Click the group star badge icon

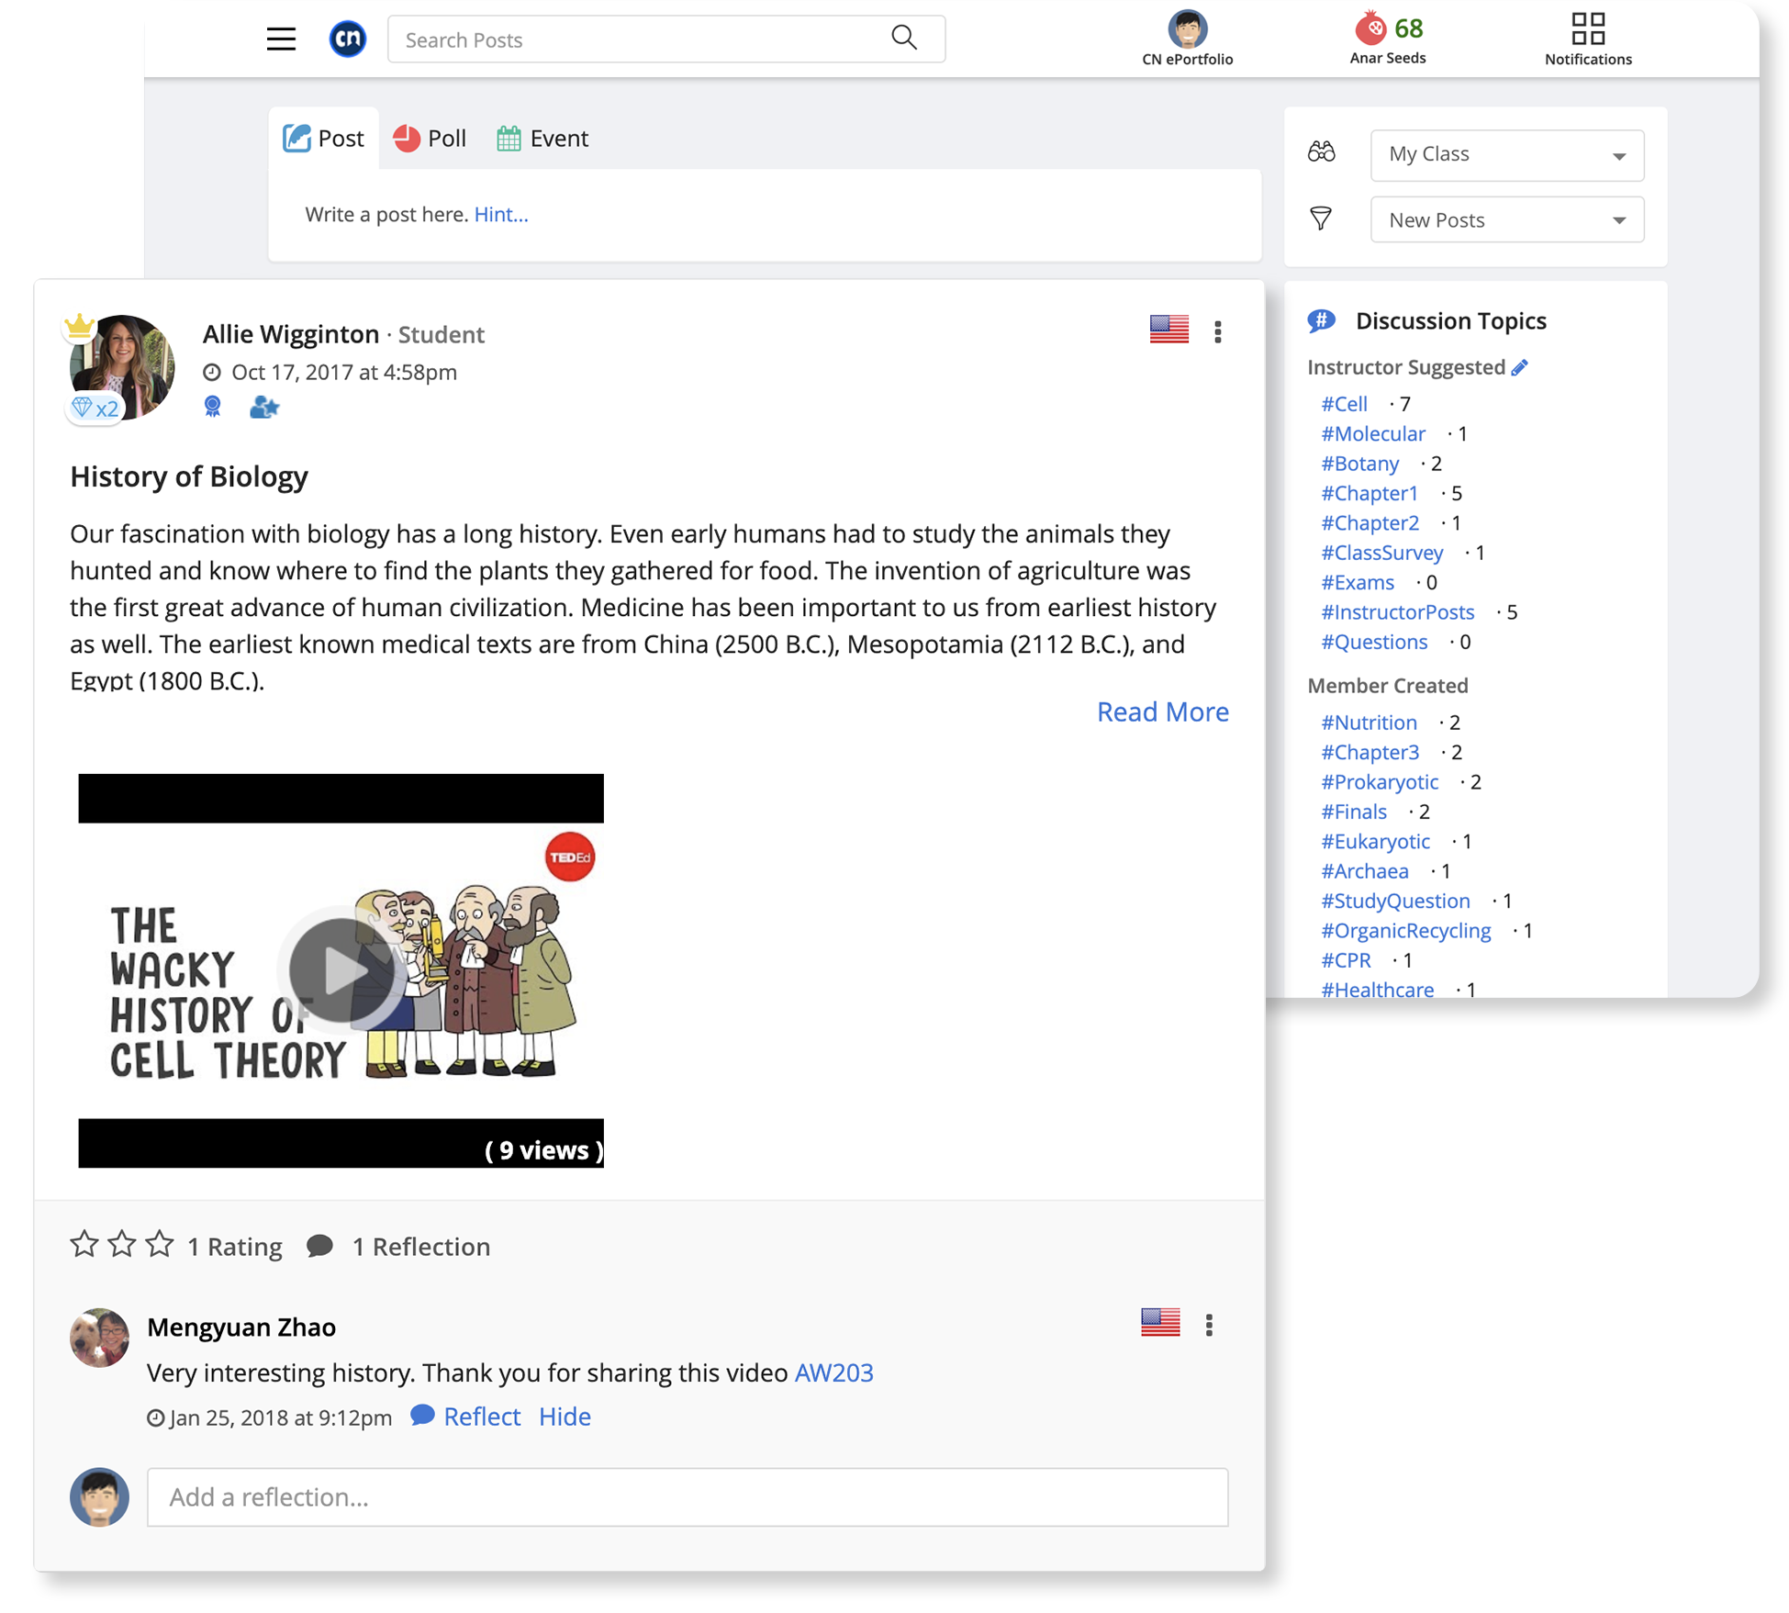point(264,407)
